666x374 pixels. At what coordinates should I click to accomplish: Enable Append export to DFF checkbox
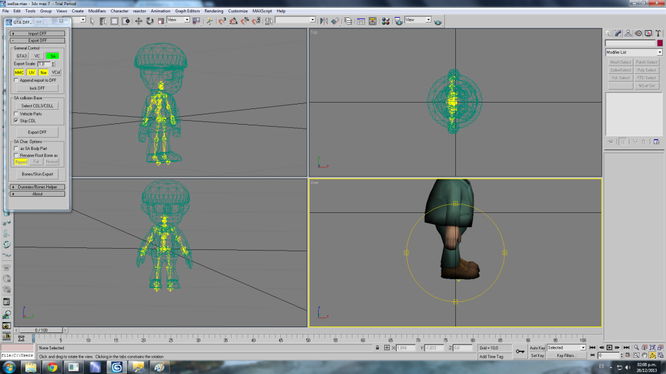pos(16,80)
